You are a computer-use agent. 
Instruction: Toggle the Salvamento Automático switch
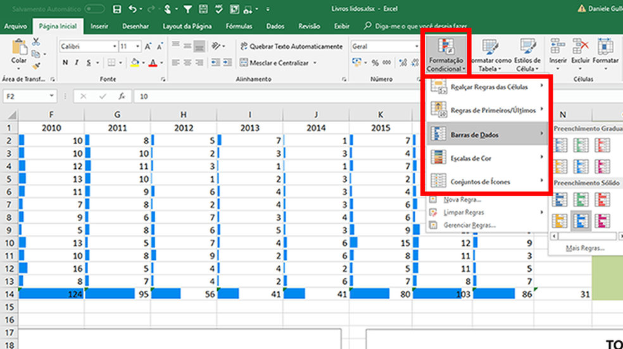point(94,9)
